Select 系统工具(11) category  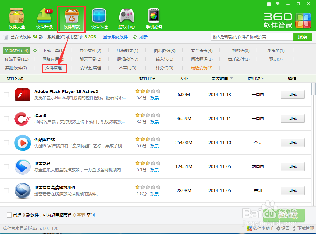pyautogui.click(x=16, y=59)
